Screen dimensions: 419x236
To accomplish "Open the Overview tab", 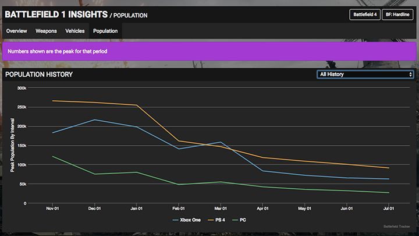I will click(16, 31).
